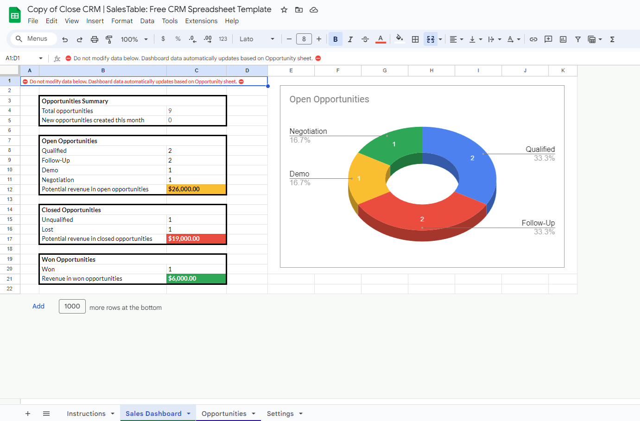Apply currency format using the dollar icon

pyautogui.click(x=163, y=39)
